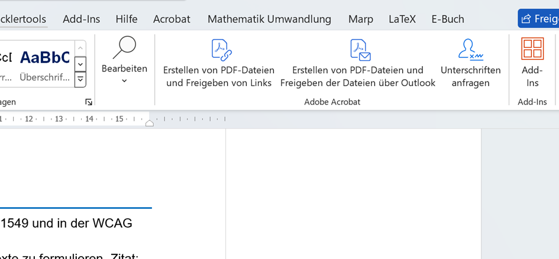This screenshot has height=259, width=559.
Task: Open the Marp tab
Action: [x=361, y=19]
